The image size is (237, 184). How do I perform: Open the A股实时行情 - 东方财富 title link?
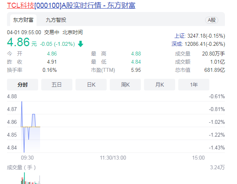click(x=98, y=5)
